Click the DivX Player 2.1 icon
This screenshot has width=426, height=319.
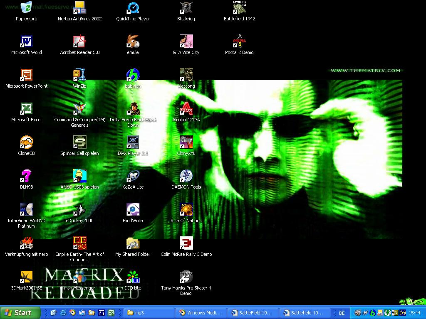coord(133,142)
